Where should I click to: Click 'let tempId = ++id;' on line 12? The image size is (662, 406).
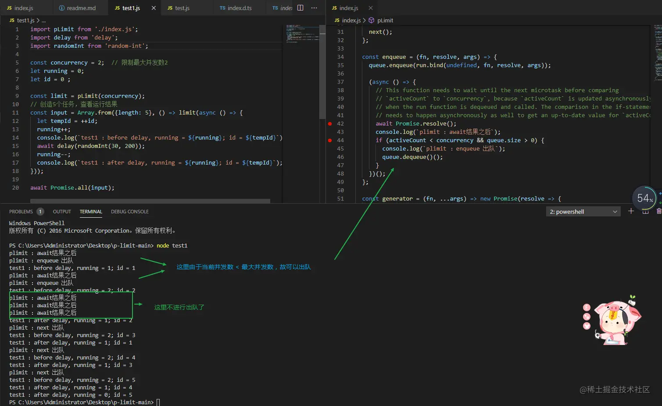[x=67, y=121]
